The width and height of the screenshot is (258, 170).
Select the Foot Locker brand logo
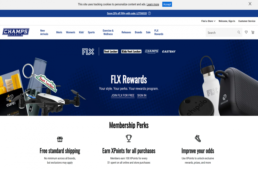111,52
